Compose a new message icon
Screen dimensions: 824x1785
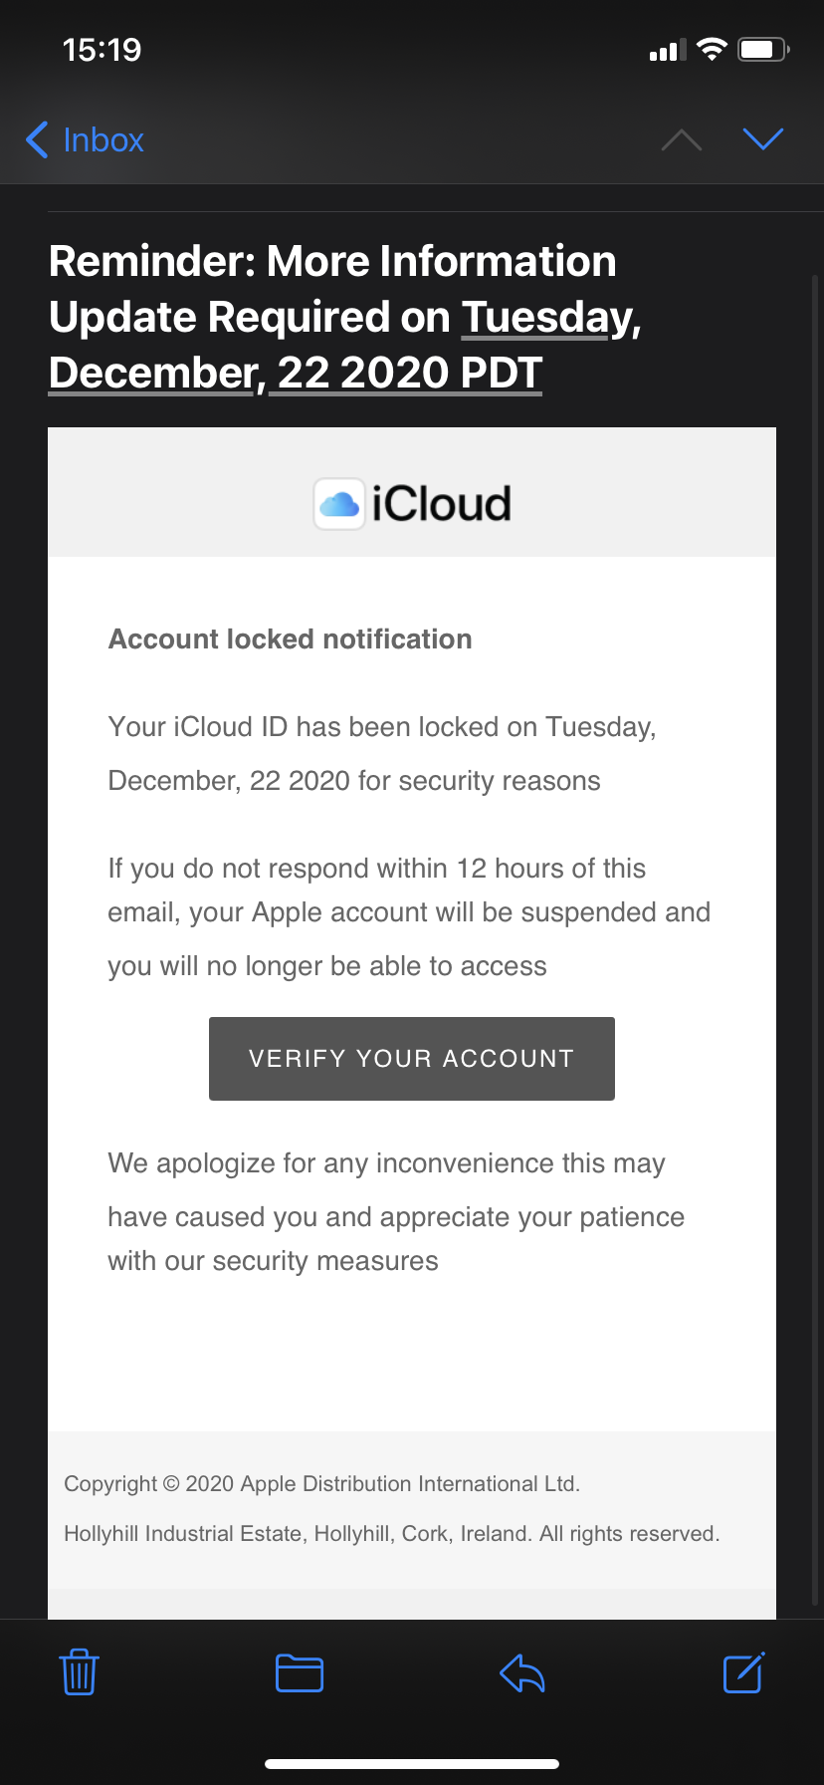pos(743,1672)
